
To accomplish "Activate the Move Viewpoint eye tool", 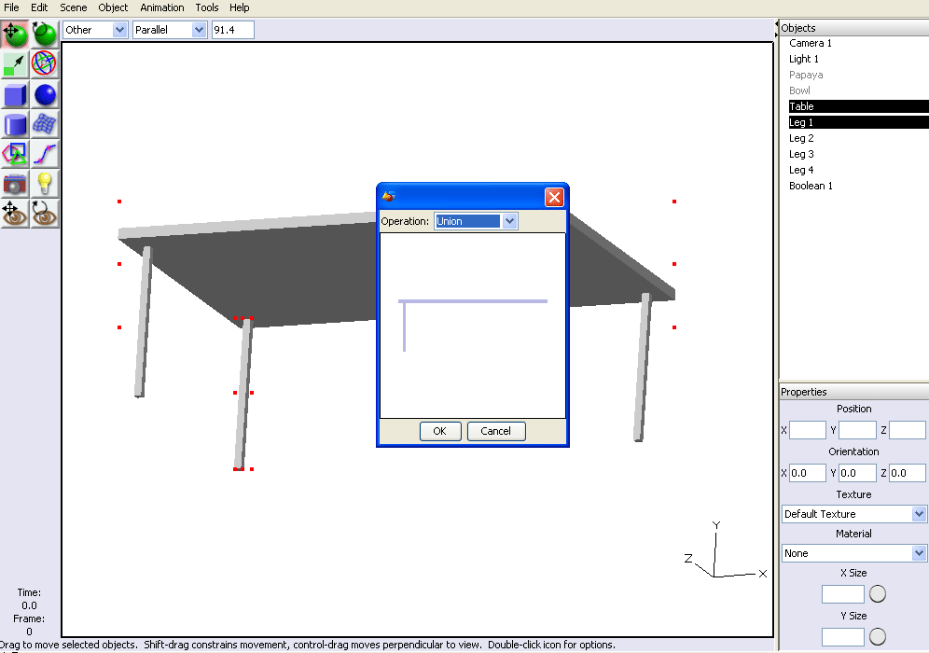I will click(x=15, y=214).
